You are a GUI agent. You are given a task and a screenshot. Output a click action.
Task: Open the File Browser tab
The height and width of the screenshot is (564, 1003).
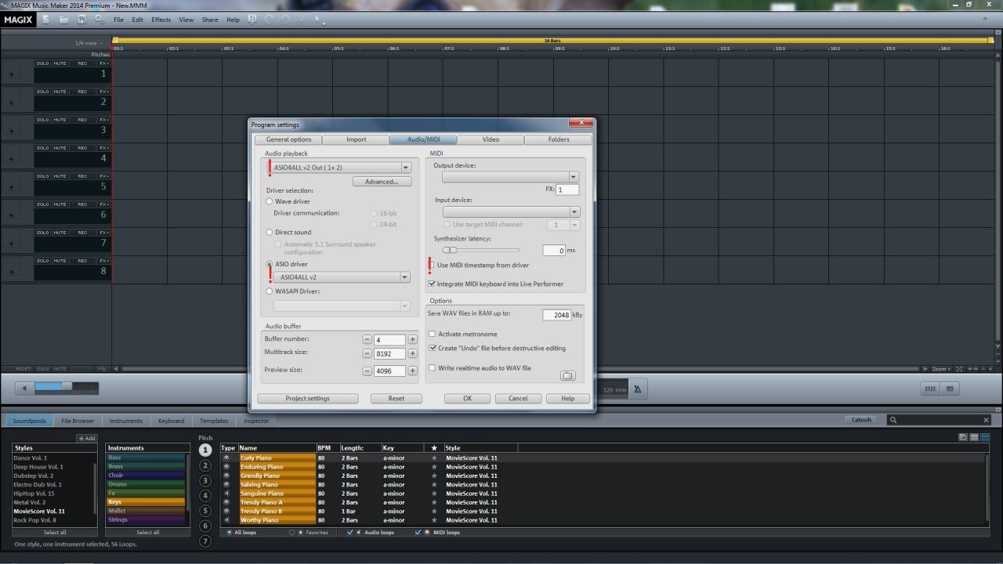pyautogui.click(x=78, y=421)
